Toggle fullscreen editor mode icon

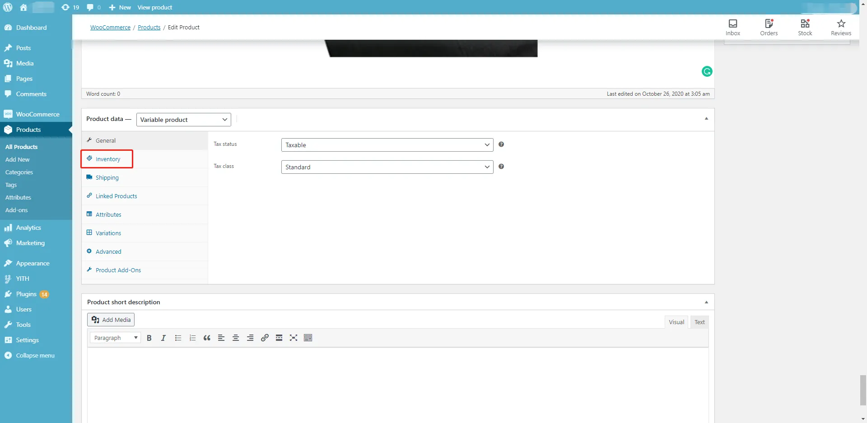(x=294, y=338)
